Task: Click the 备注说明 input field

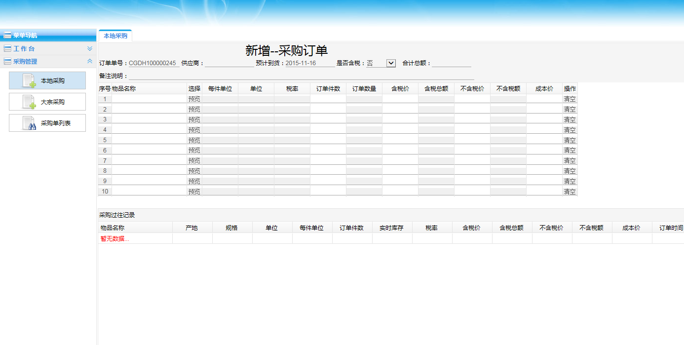Action: coord(301,76)
